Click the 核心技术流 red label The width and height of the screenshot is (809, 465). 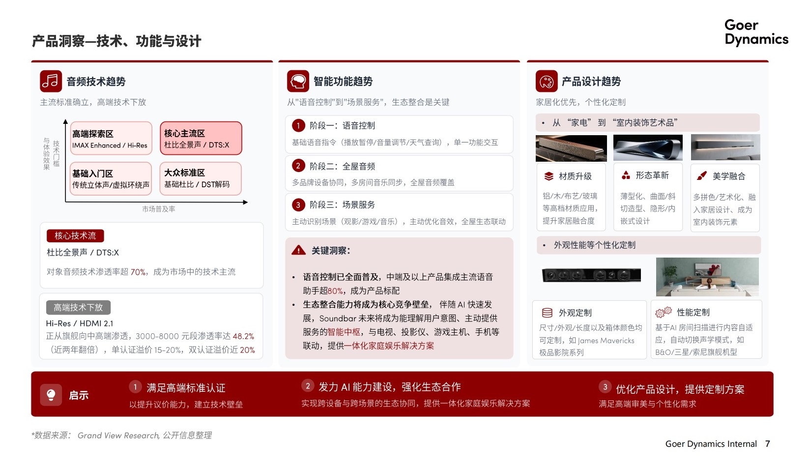(x=75, y=236)
